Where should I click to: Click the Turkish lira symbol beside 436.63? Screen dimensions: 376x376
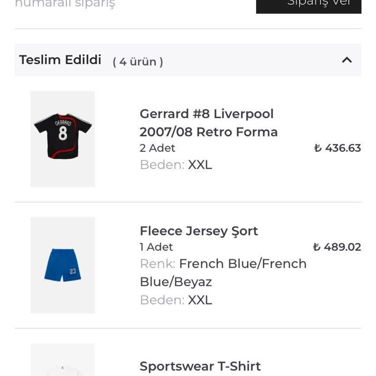tap(318, 148)
